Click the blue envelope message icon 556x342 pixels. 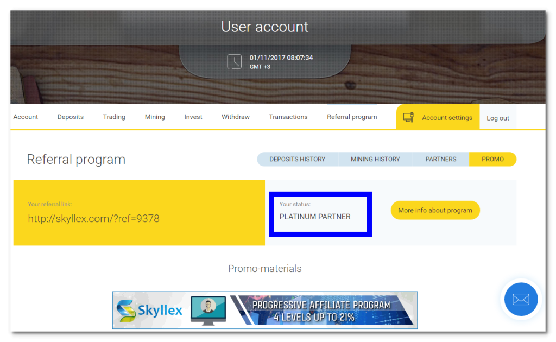[521, 299]
